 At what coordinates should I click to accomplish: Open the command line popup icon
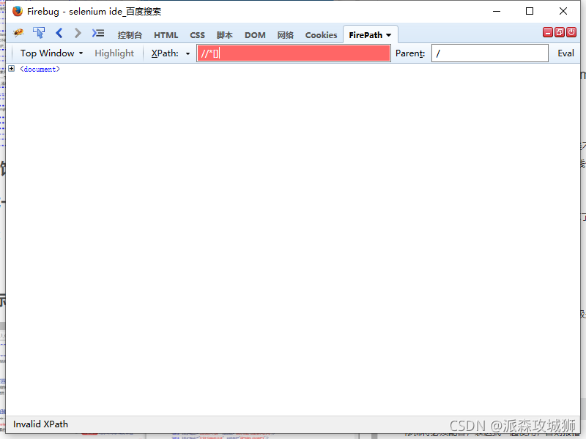(x=98, y=33)
